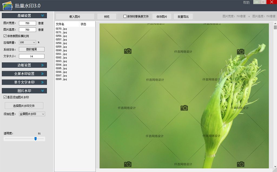Expand the 单个文字水印 arrow icon
The width and height of the screenshot is (277, 172).
click(x=42, y=82)
